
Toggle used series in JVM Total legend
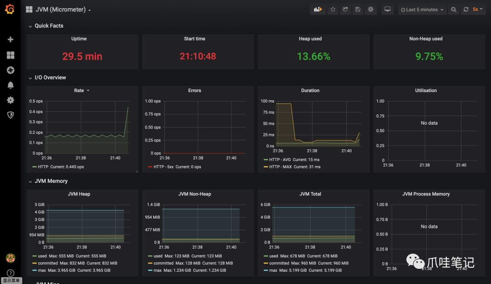click(274, 256)
